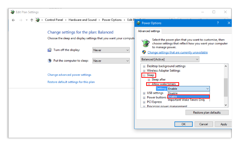Click the back arrow in the navigation bar
240x146 pixels.
13,20
